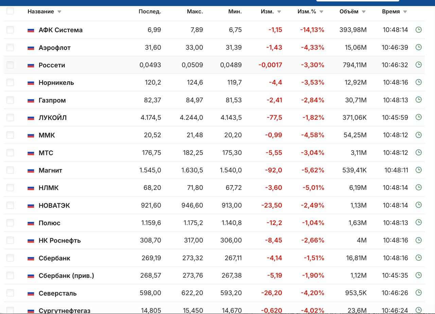
Task: Click the Russian flag icon beside ЛУКОЙЛ
Action: click(31, 118)
